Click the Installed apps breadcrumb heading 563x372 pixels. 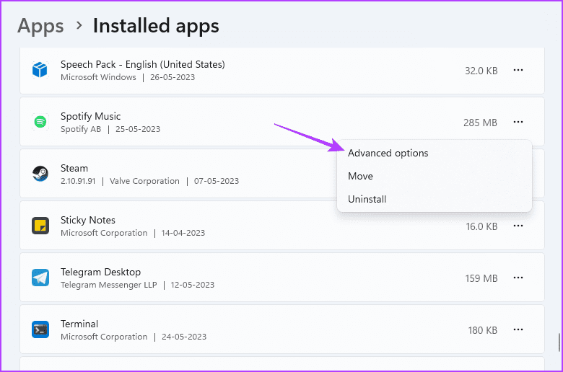tap(156, 26)
